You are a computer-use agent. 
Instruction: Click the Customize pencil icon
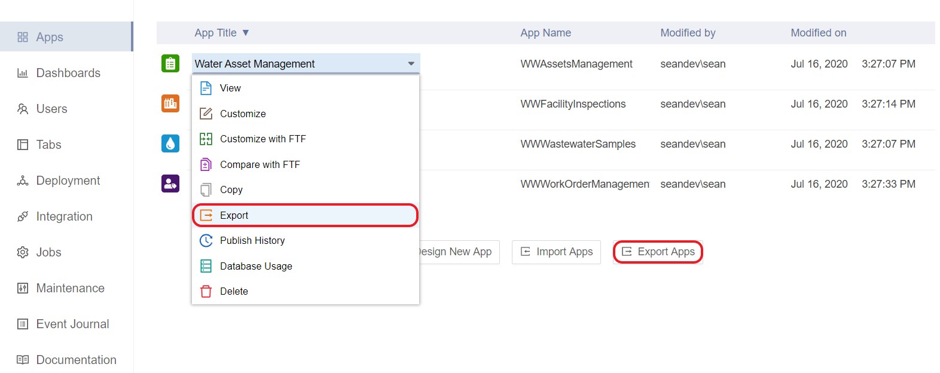pos(206,114)
